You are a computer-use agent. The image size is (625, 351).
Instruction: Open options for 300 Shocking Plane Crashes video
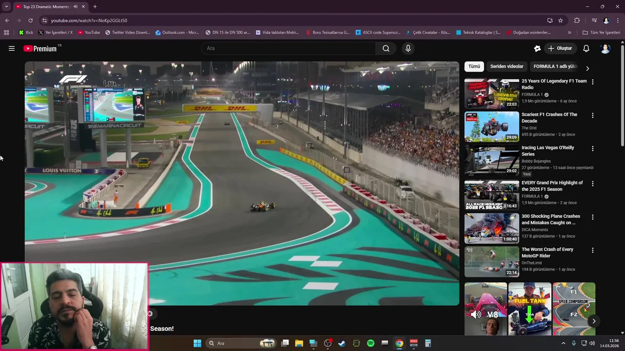click(x=593, y=217)
